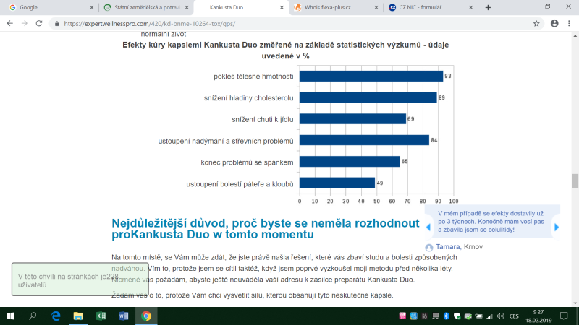Close the CZ.NIC formulář tab

470,7
